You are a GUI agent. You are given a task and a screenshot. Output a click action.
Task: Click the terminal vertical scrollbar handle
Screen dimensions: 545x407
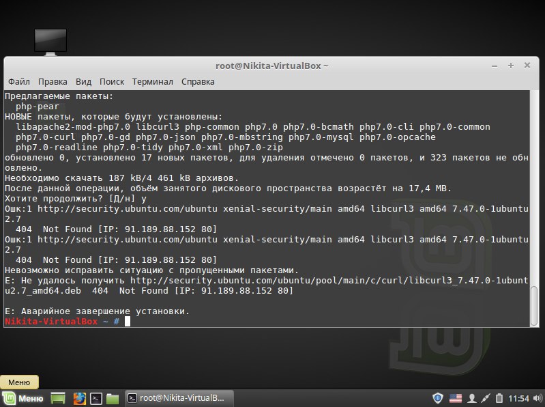(x=534, y=306)
